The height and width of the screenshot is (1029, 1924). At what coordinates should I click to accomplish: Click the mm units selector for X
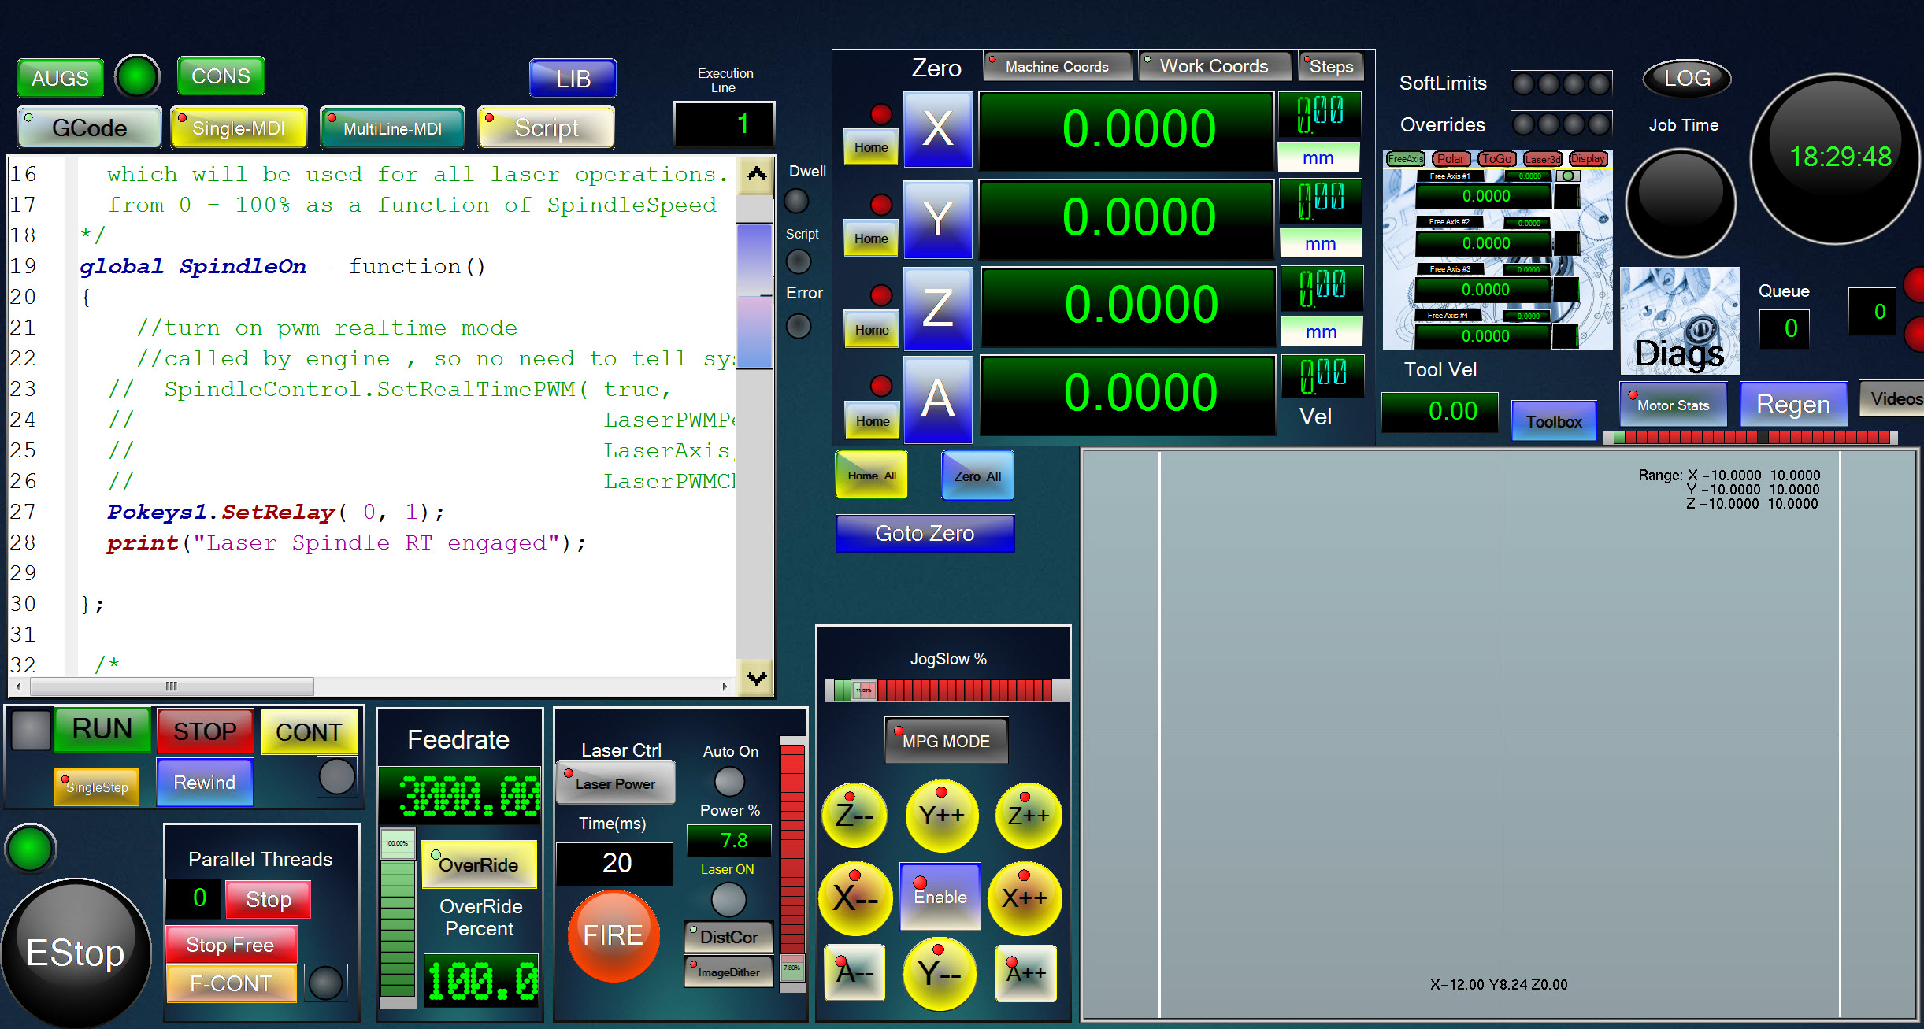(x=1318, y=158)
